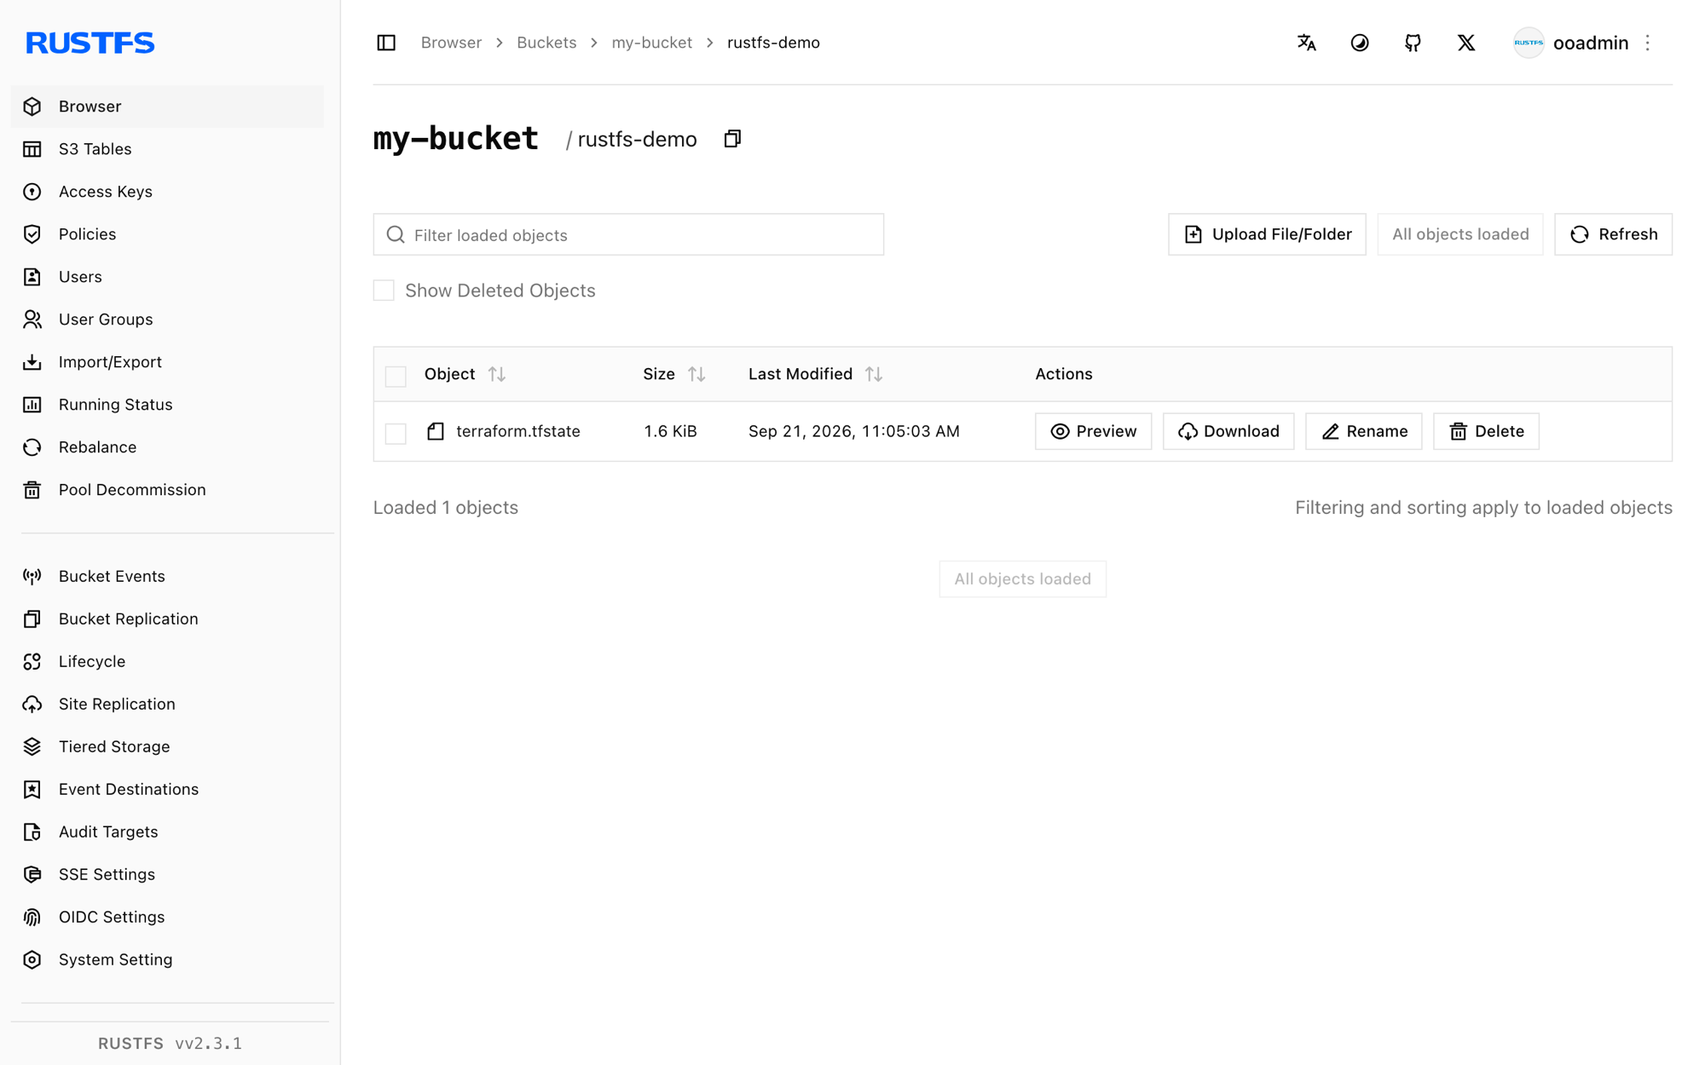Switch the dark mode theme icon
Screen dimensions: 1705x1065
point(1360,43)
